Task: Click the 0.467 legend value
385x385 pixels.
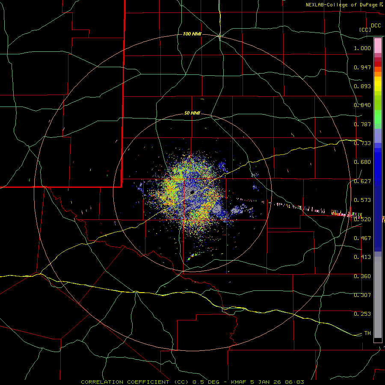Action: coord(362,238)
